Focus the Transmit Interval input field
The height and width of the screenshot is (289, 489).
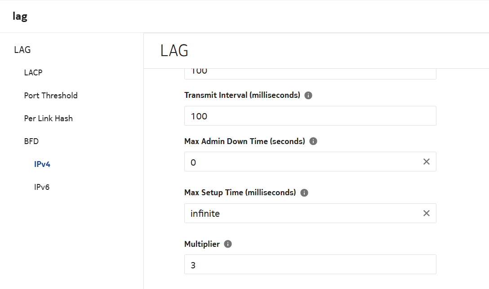(x=306, y=116)
